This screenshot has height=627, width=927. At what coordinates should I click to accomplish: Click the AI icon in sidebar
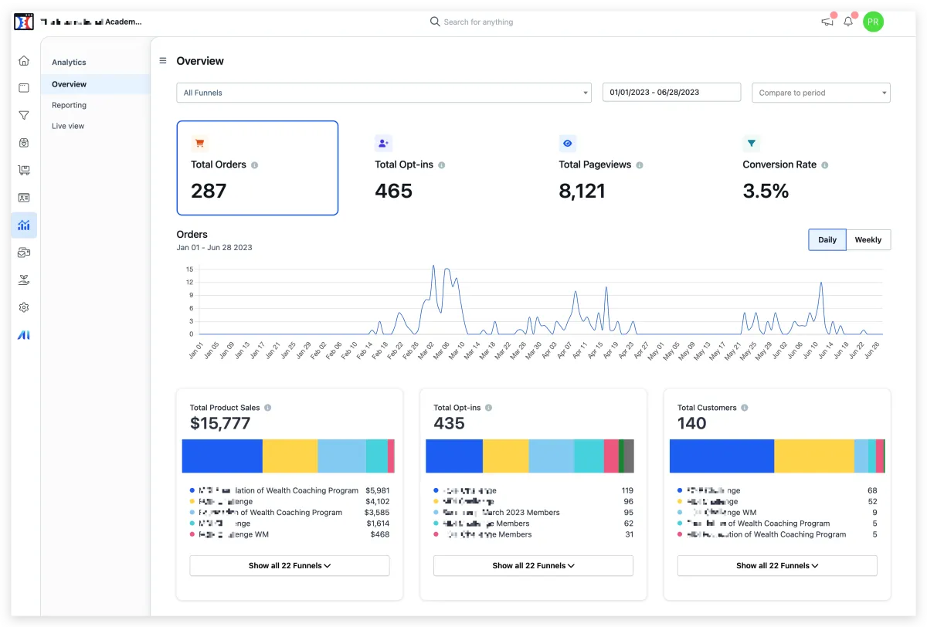click(24, 335)
